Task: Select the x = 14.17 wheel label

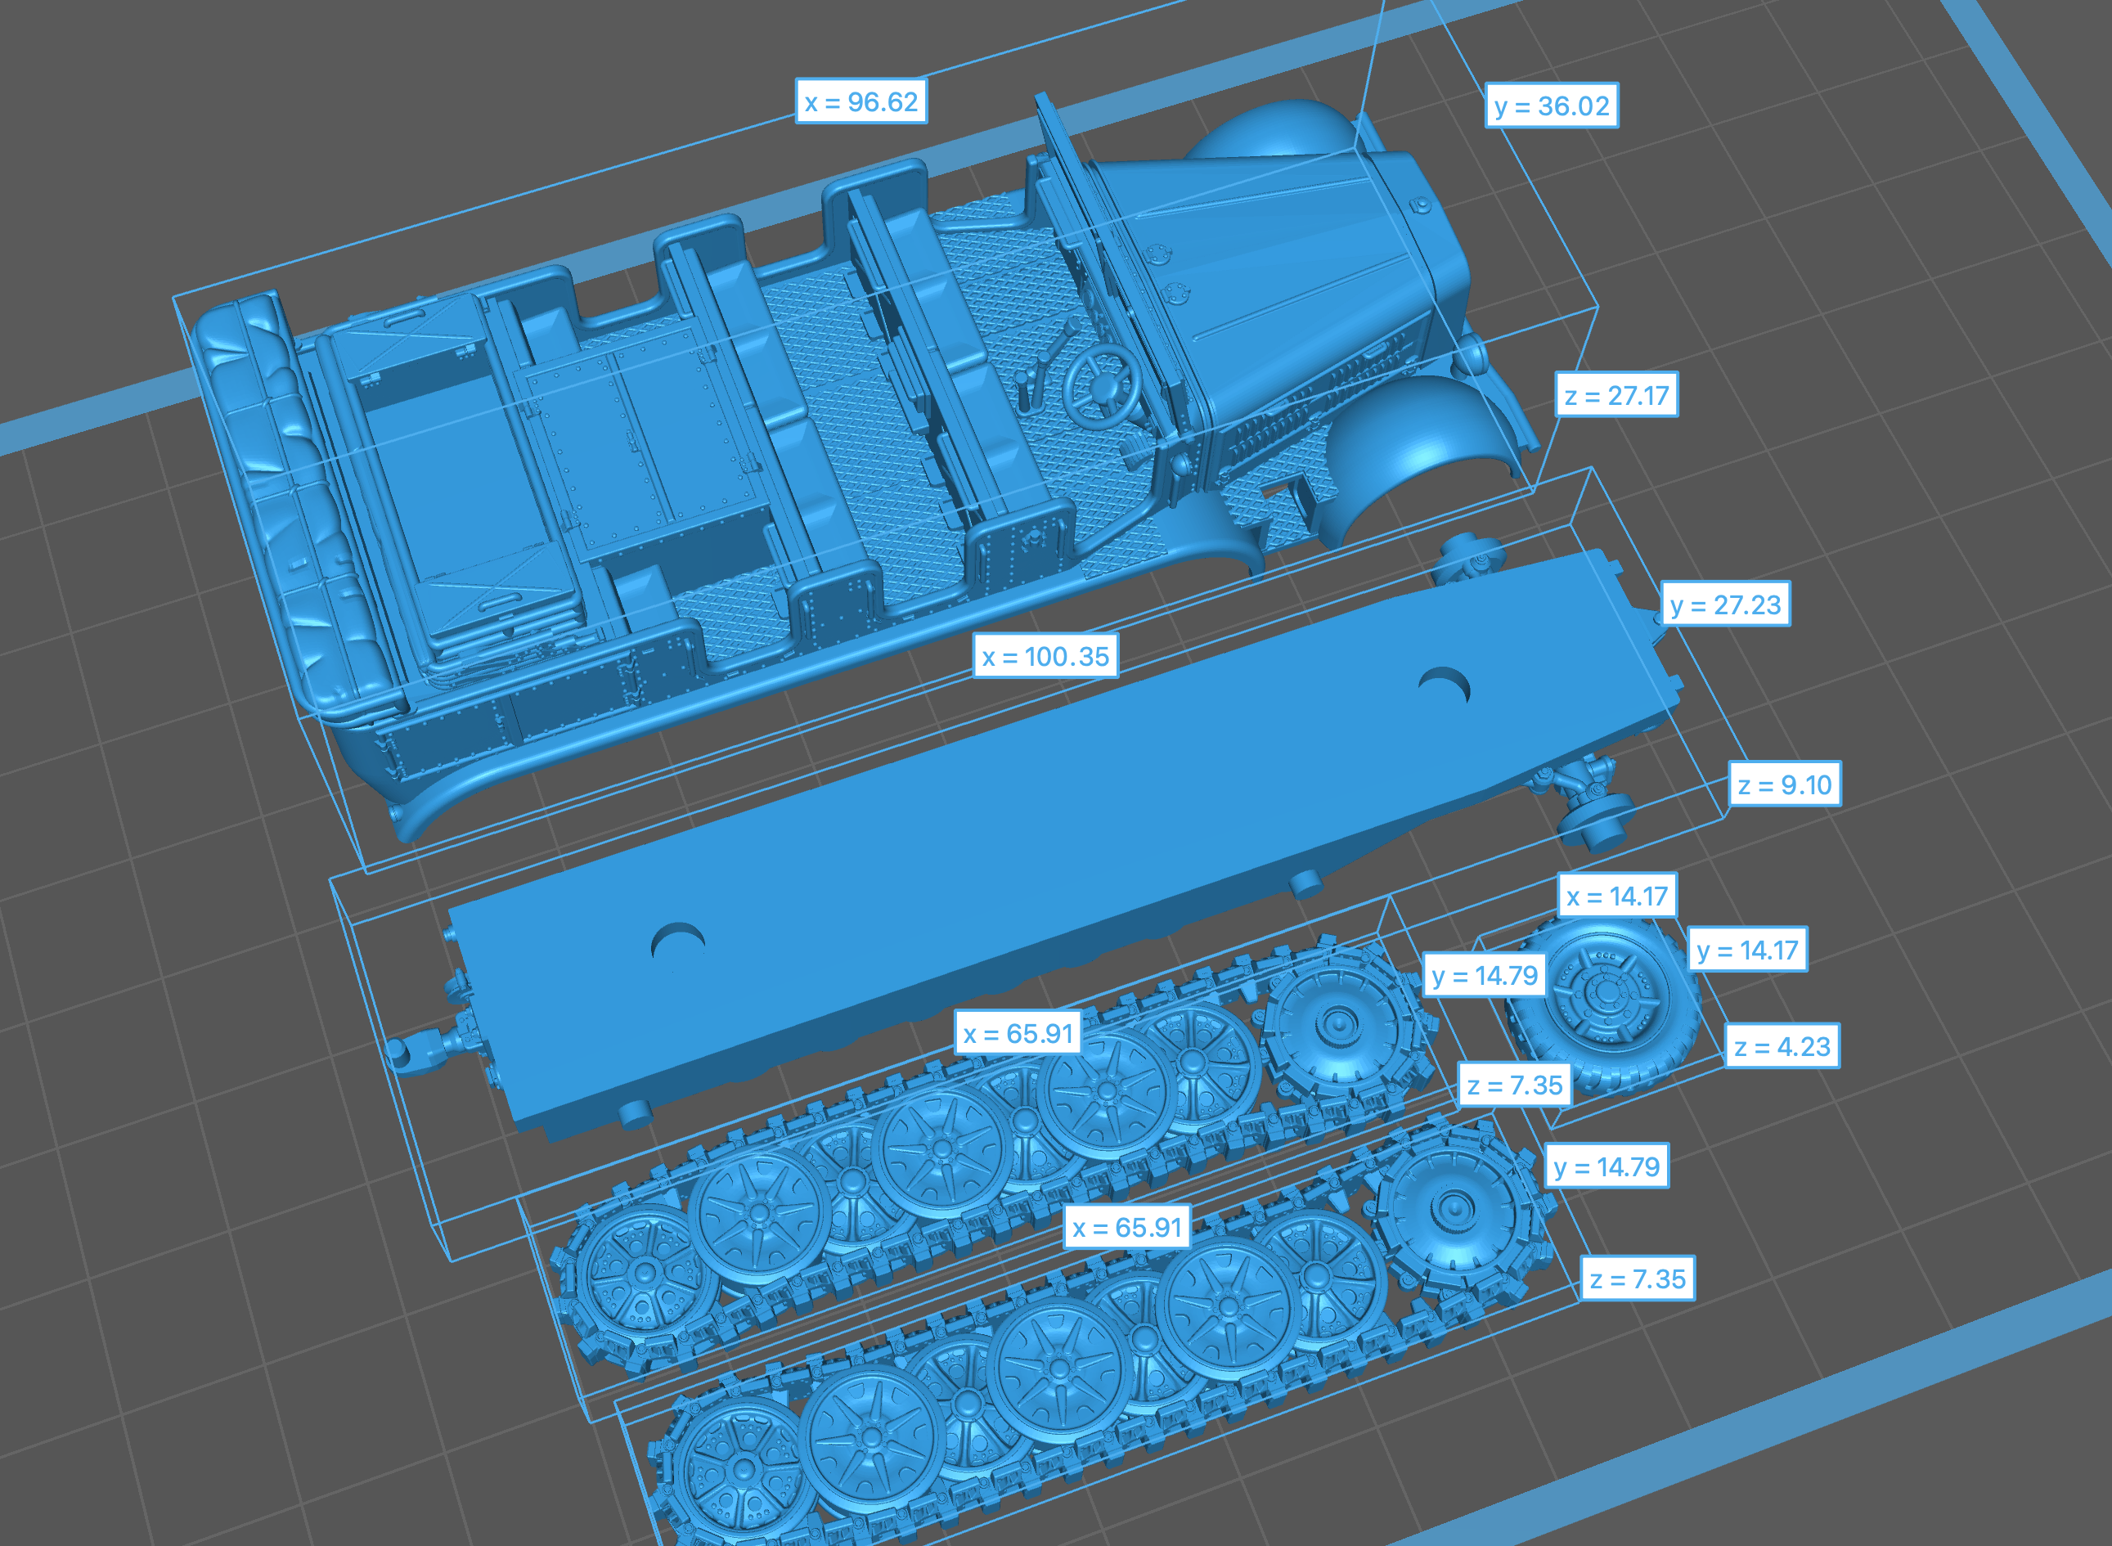Action: point(1617,897)
